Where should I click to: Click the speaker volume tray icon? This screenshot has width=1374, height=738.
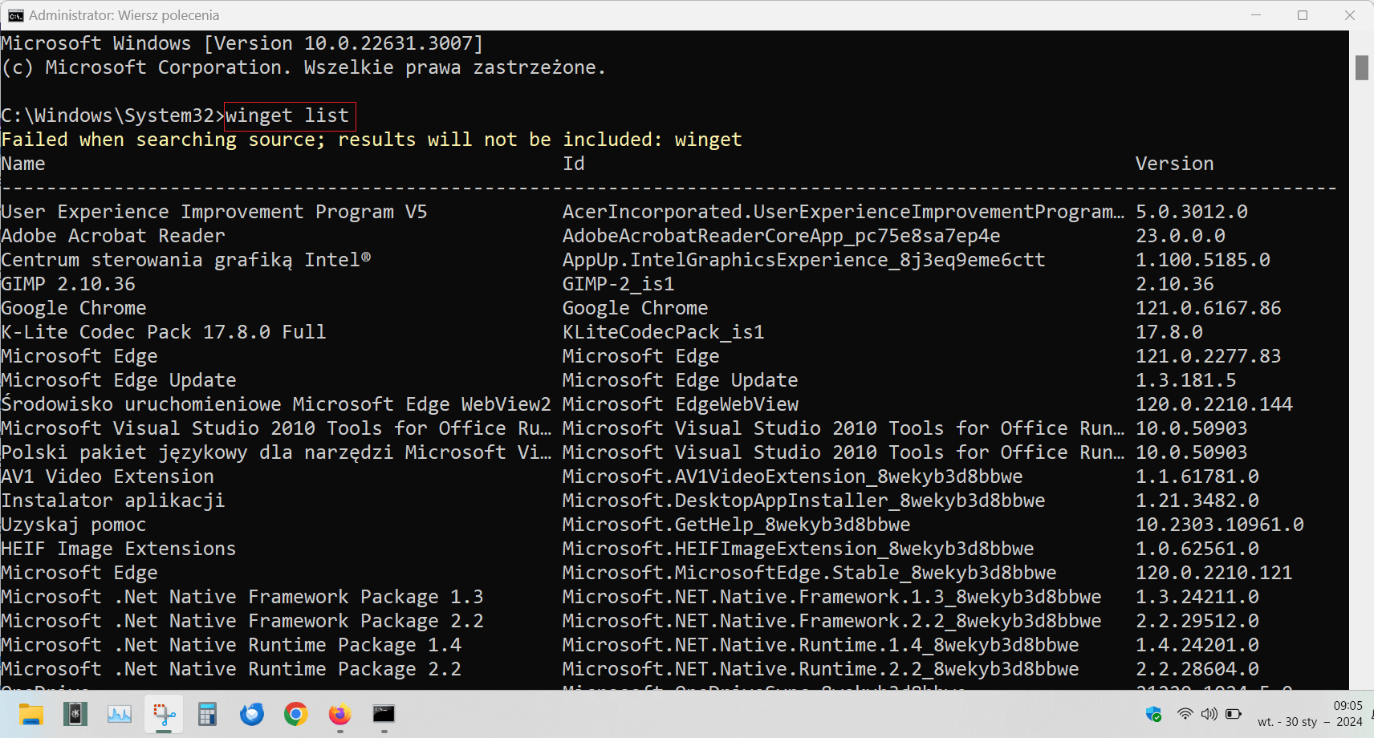[1209, 714]
